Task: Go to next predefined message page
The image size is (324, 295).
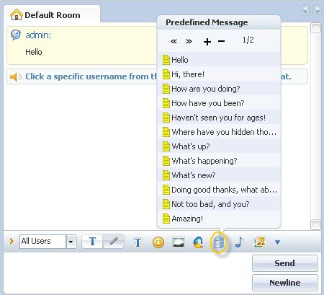Action: pyautogui.click(x=189, y=41)
